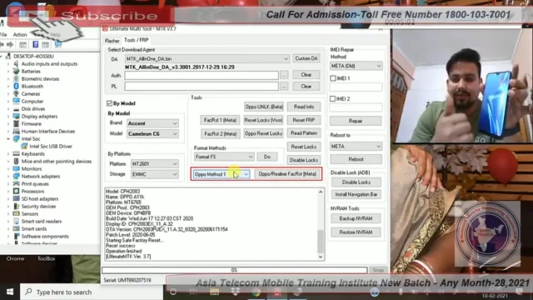This screenshot has height=300, width=533.
Task: Click the Read Info button
Action: point(304,107)
